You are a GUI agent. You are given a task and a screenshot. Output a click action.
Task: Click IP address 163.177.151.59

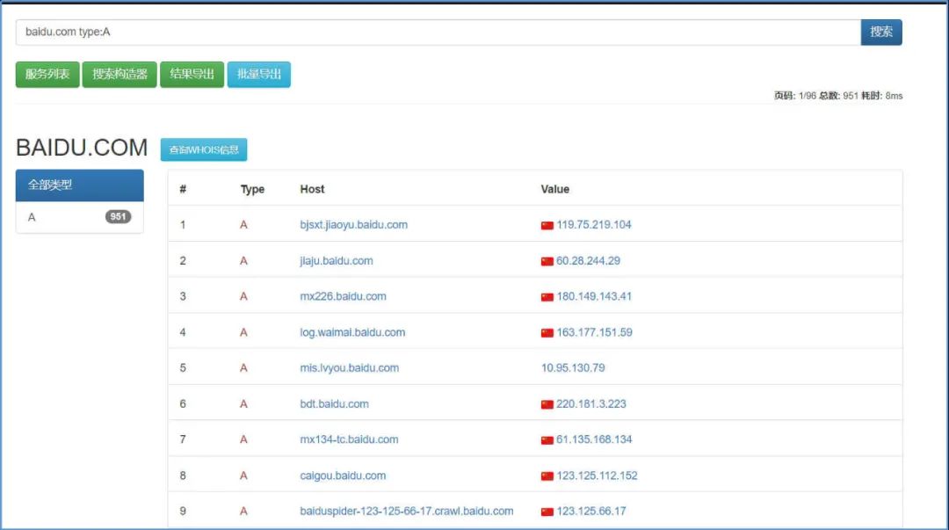point(594,332)
